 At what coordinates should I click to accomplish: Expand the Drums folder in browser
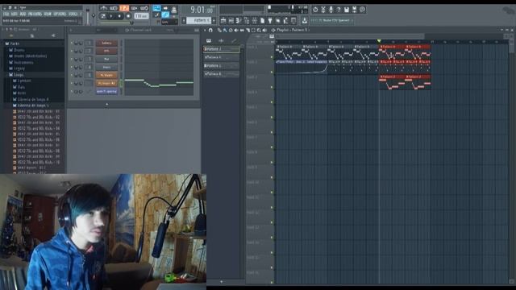(x=16, y=50)
